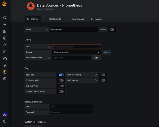159x127 pixels.
Task: Switch to the Permissions tab
Action: pyautogui.click(x=76, y=19)
